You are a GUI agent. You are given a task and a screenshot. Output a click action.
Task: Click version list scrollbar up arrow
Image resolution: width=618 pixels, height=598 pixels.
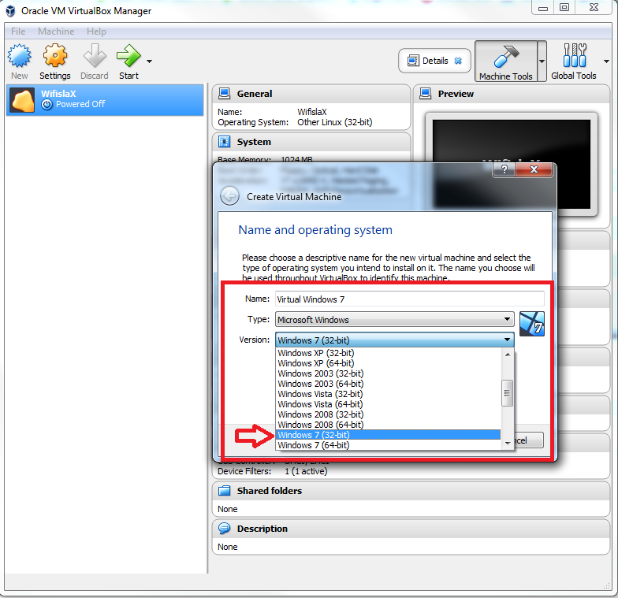click(x=508, y=355)
